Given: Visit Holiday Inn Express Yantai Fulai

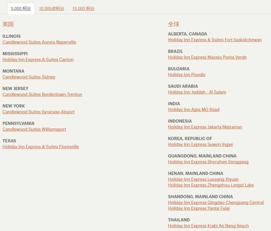Looking at the screenshot, I should coord(199,208).
